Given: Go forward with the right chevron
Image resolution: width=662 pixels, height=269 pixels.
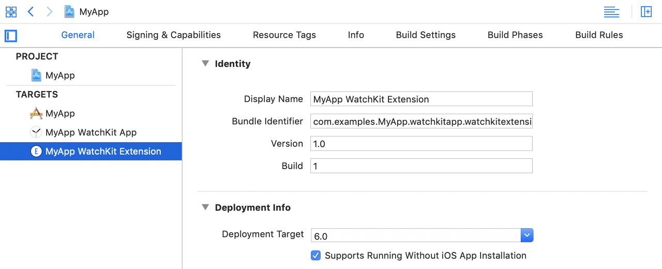Looking at the screenshot, I should [x=49, y=11].
